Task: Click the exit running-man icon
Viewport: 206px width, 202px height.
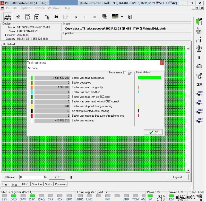Action: pos(130,17)
